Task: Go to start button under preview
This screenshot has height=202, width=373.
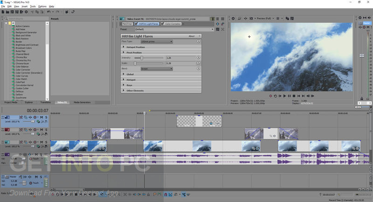Action: point(298,96)
